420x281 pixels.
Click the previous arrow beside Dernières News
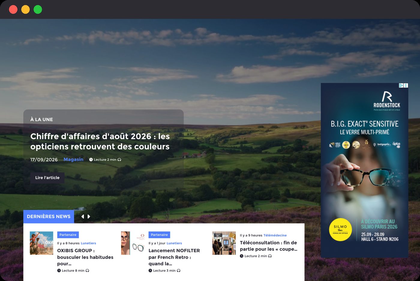coord(82,217)
